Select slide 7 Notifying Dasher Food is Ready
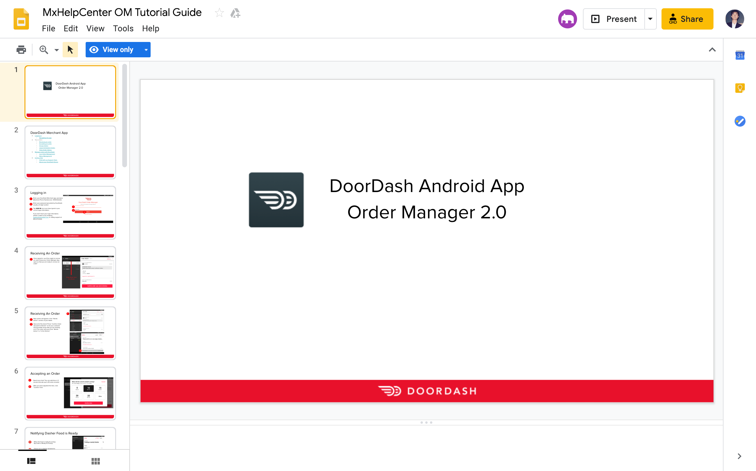Image resolution: width=756 pixels, height=471 pixels. click(x=70, y=438)
